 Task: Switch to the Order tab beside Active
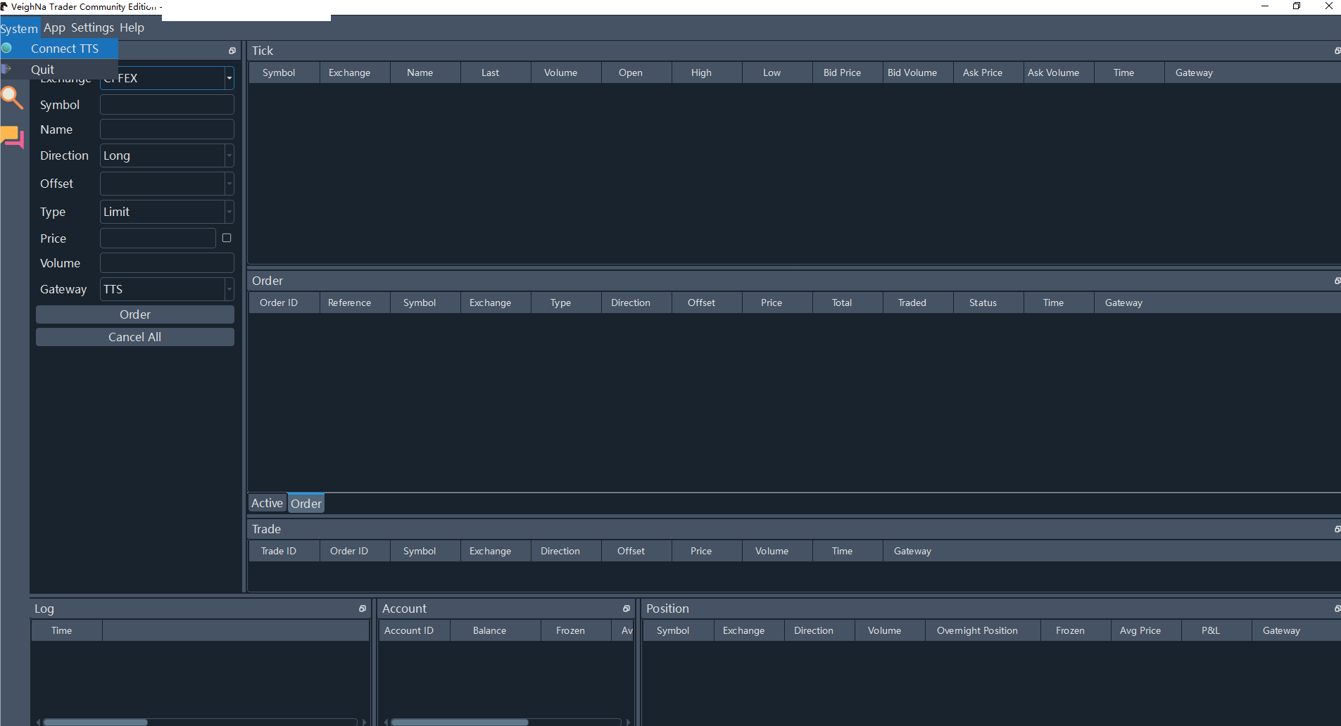tap(306, 504)
